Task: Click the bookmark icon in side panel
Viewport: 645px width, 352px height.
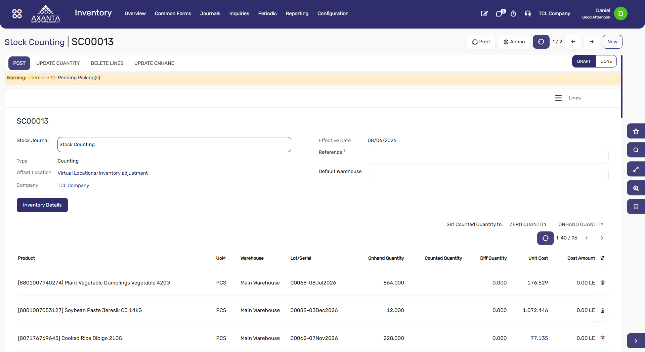Action: tap(636, 207)
